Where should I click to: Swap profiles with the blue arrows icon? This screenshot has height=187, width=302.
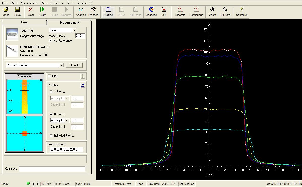point(83,85)
